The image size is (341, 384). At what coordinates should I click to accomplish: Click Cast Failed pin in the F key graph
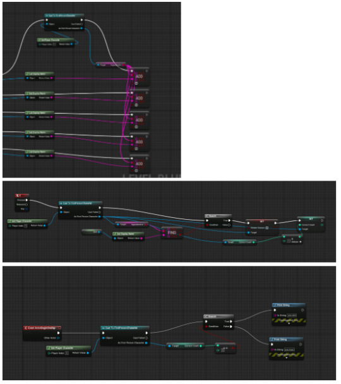(x=100, y=212)
